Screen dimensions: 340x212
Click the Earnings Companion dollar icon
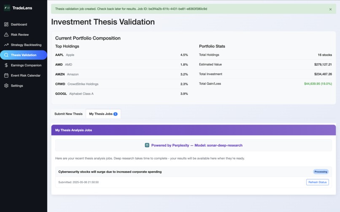[x=6, y=65]
